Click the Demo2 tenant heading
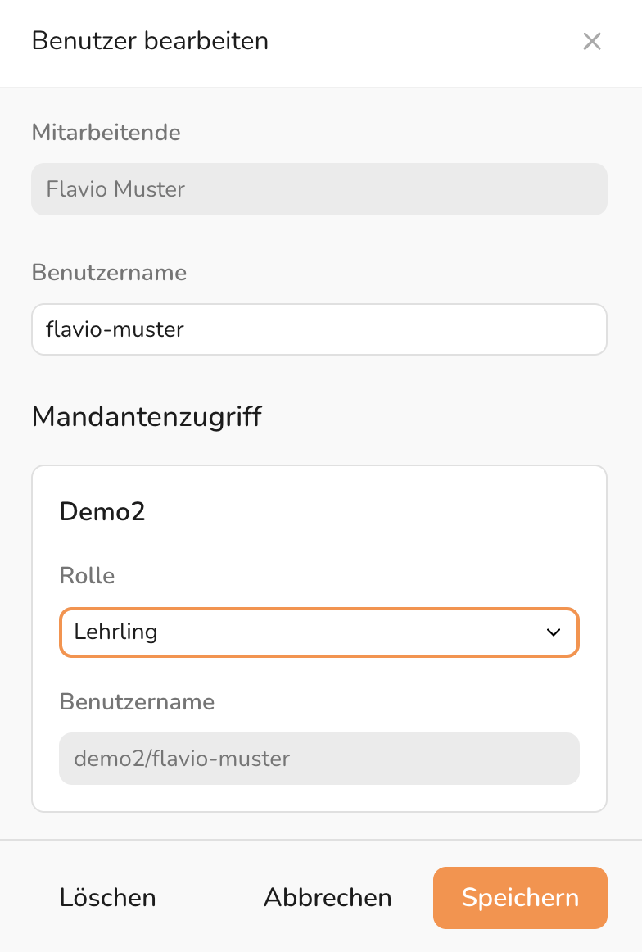 click(102, 512)
